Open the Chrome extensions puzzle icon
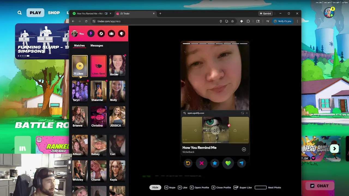The height and width of the screenshot is (196, 349). (x=248, y=21)
